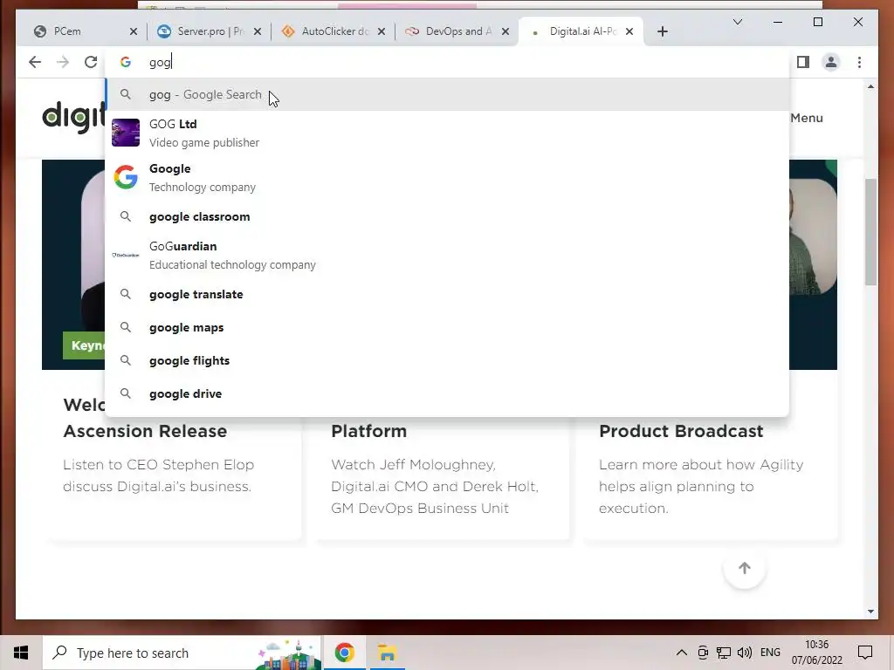The width and height of the screenshot is (894, 670).
Task: Open the Chrome profile avatar icon
Action: click(831, 62)
